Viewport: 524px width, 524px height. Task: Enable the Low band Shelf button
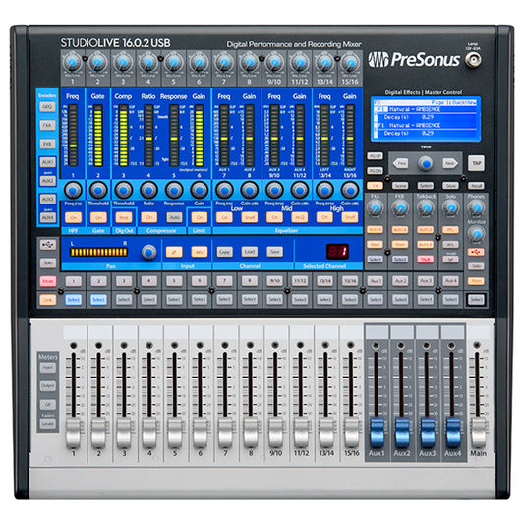(x=250, y=217)
